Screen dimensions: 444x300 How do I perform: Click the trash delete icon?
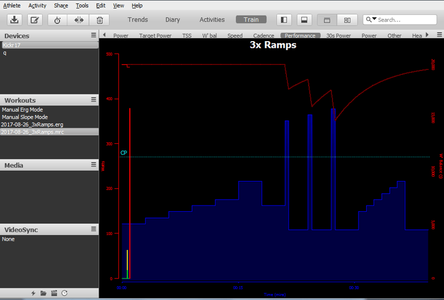(100, 20)
